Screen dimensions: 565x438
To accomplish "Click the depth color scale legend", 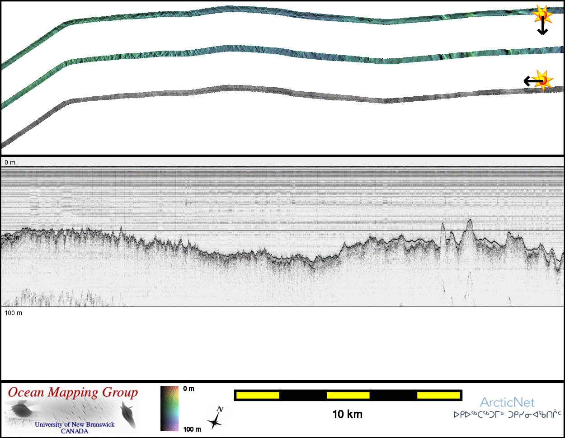I will pyautogui.click(x=169, y=409).
